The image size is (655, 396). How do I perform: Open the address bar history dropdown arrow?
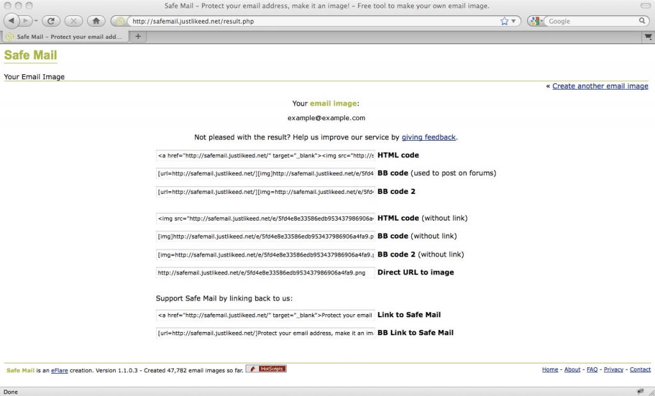514,21
